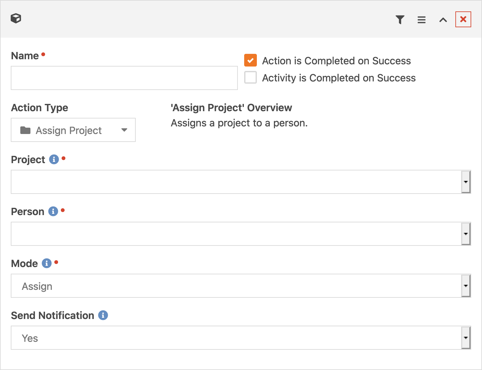Uncheck Action is Completed on Success
Screen dimensions: 482x370
pyautogui.click(x=251, y=60)
